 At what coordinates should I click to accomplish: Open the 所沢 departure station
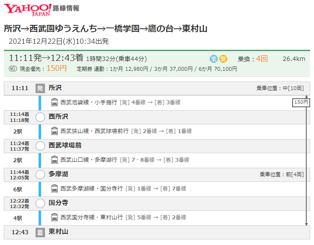coord(55,88)
